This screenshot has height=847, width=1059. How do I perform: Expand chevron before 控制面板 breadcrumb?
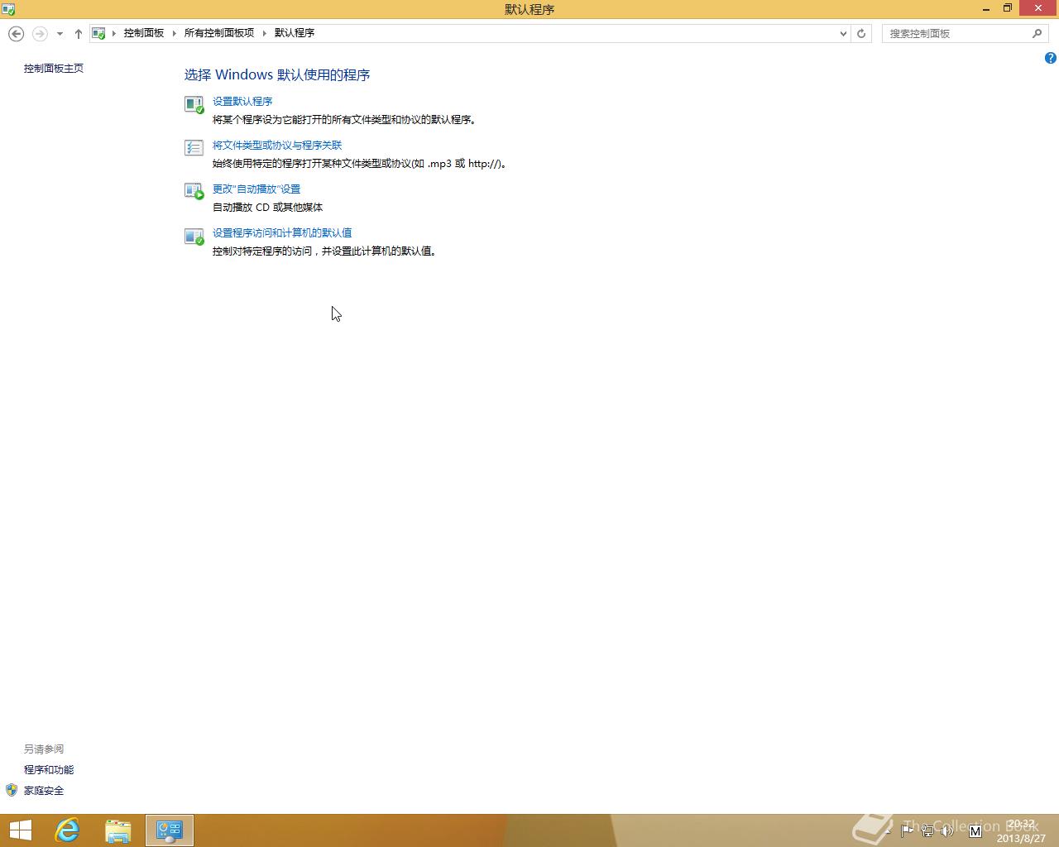tap(114, 33)
